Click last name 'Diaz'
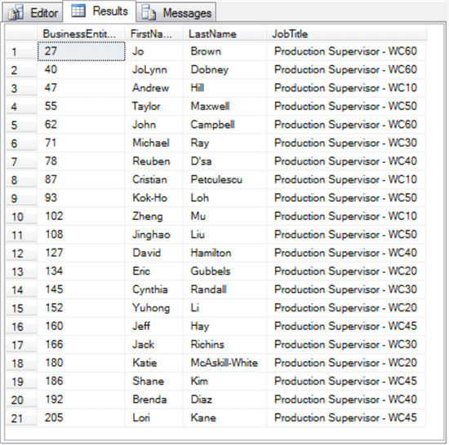The height and width of the screenshot is (445, 449). pos(202,399)
